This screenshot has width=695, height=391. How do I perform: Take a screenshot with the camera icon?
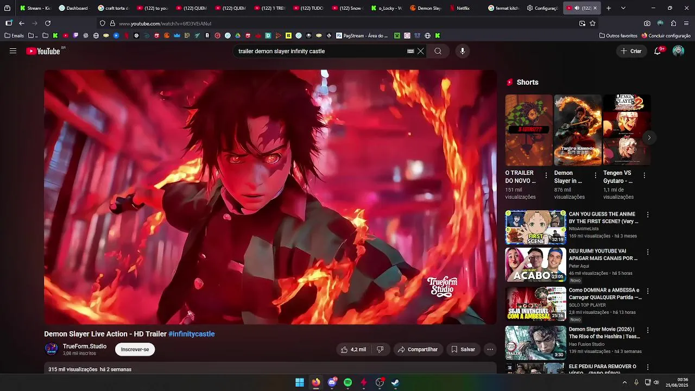(x=647, y=23)
